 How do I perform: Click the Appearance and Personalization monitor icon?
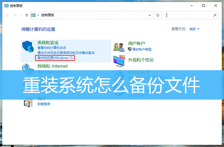click(120, 61)
